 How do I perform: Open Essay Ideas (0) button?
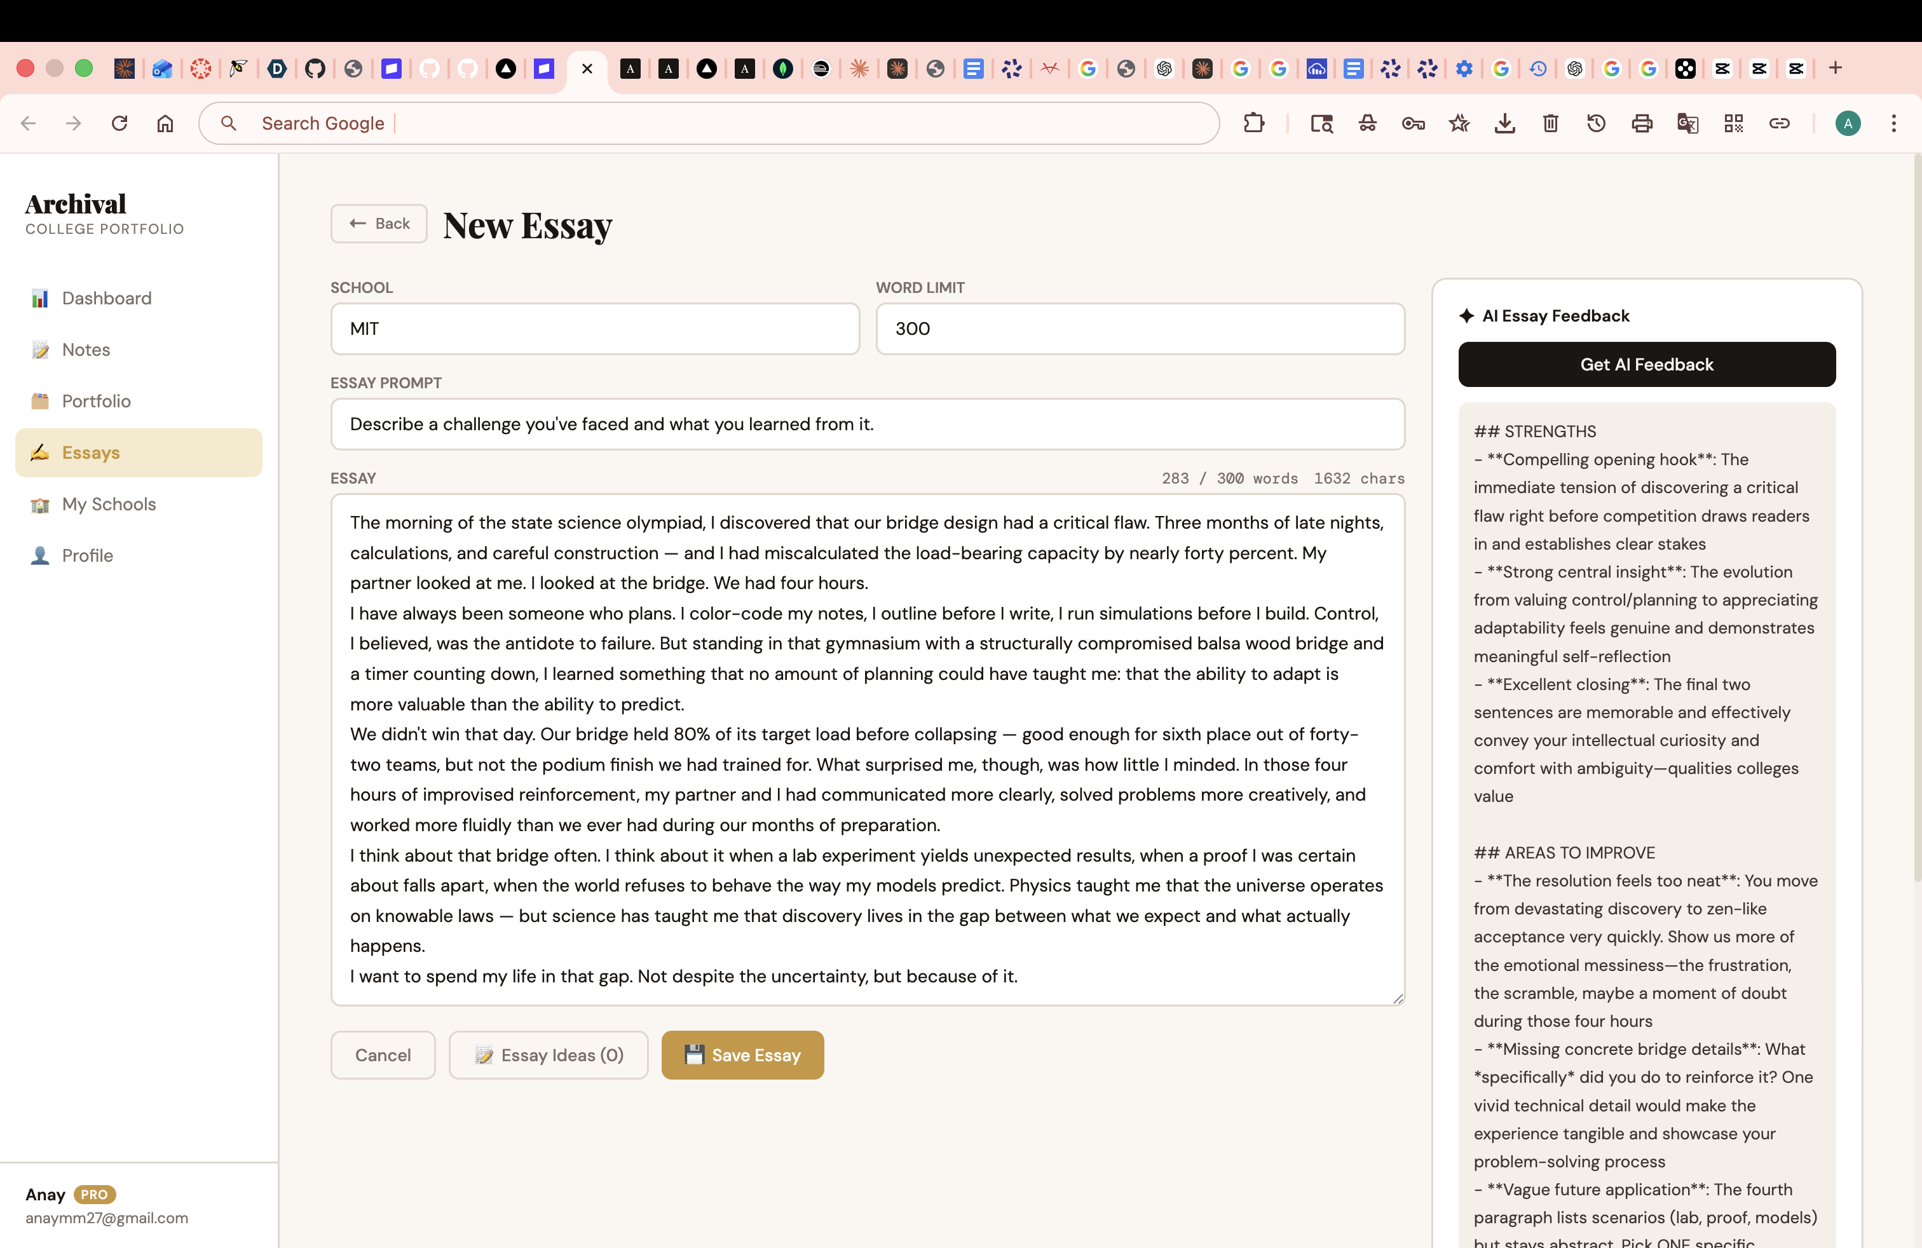click(549, 1054)
